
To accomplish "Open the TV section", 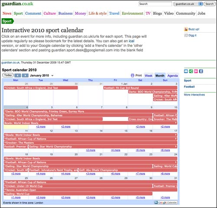I will (x=148, y=13).
